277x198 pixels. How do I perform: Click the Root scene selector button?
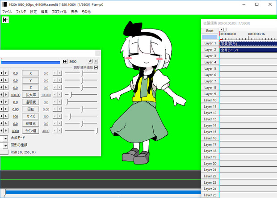click(x=210, y=31)
